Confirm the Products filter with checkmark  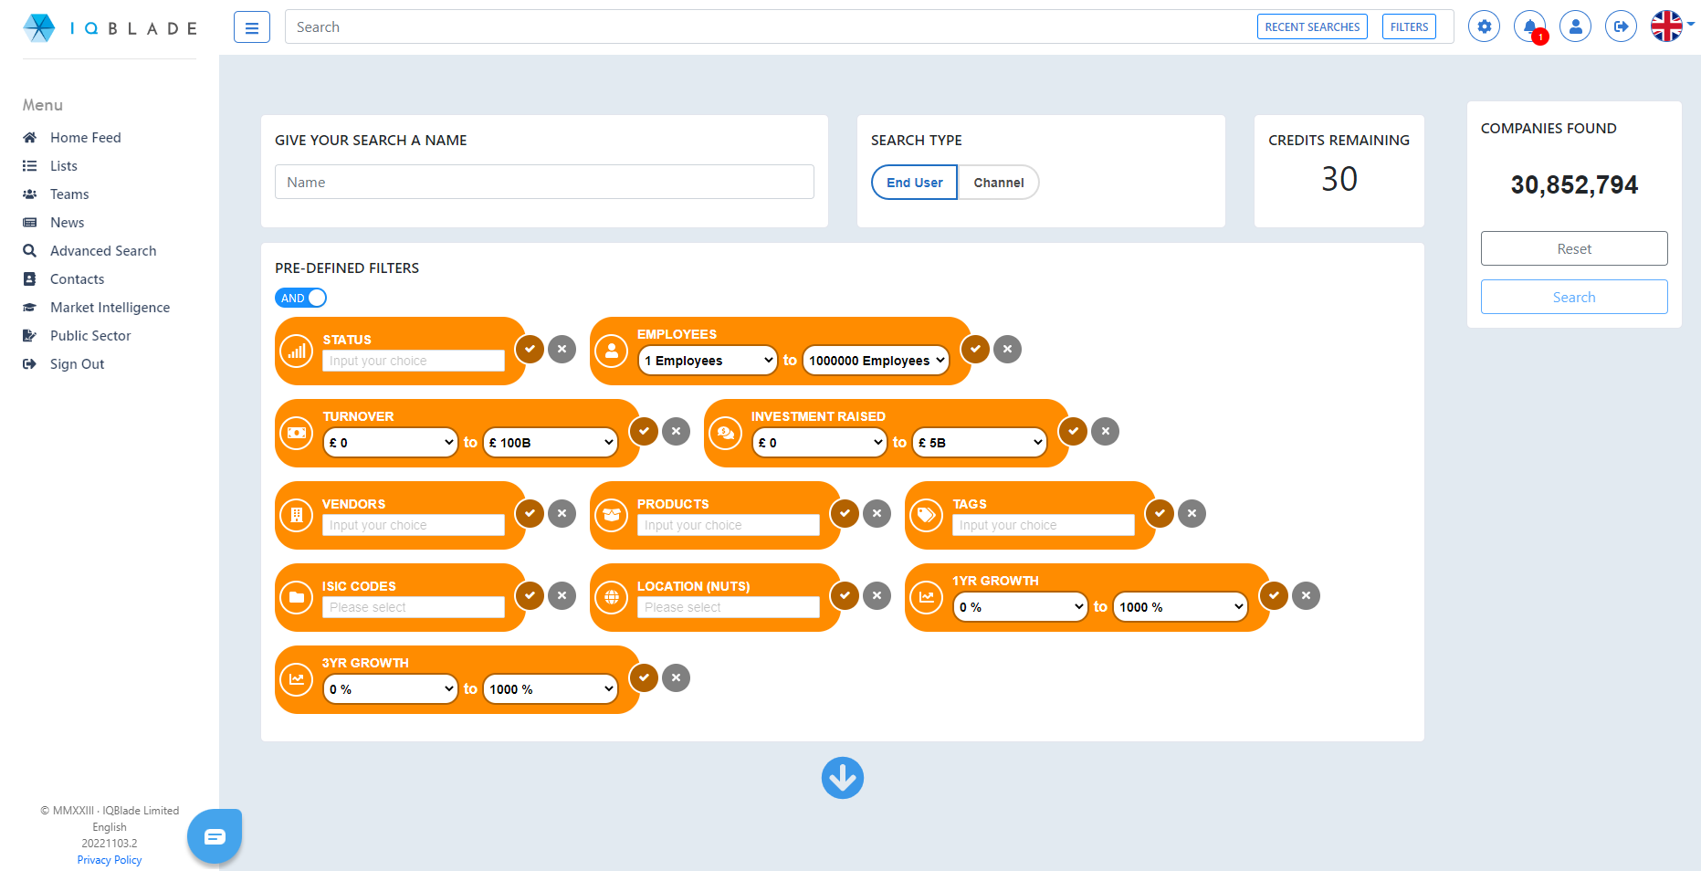(x=845, y=513)
